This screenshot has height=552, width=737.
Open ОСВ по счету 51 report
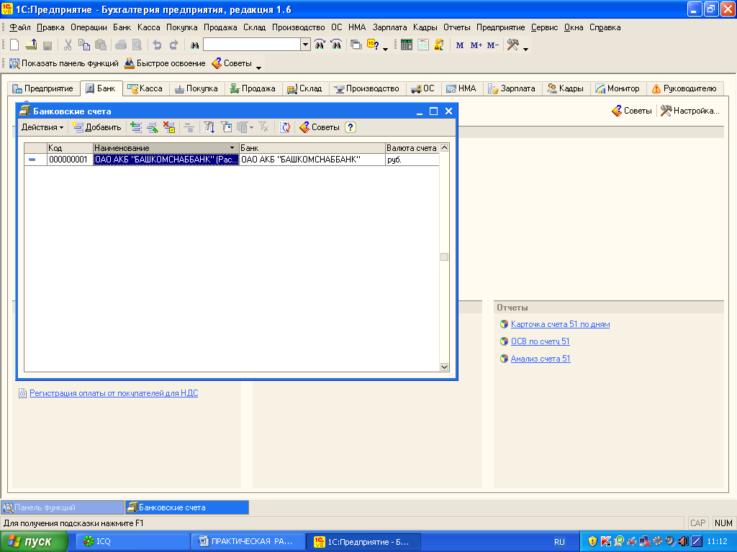540,341
